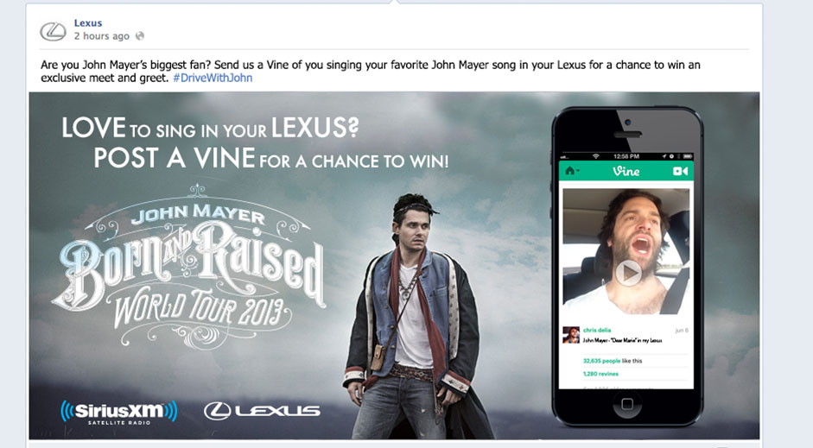Click chris delia's small profile picture
813x448 pixels.
(571, 335)
